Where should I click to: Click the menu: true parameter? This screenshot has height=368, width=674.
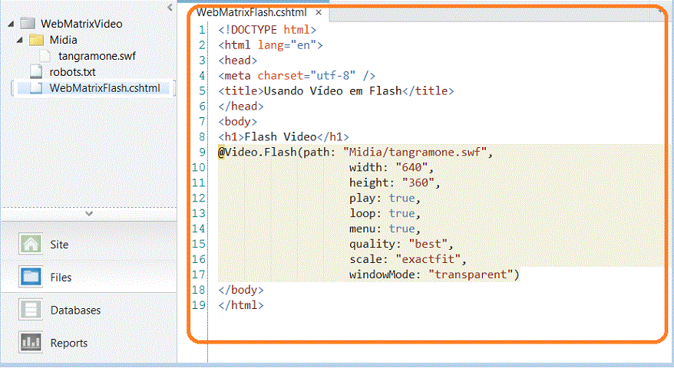[x=385, y=229]
